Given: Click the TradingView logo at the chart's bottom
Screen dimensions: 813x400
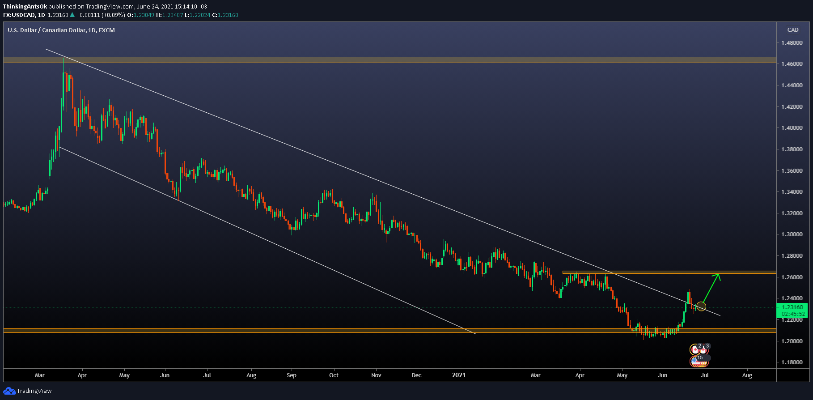Looking at the screenshot, I should pyautogui.click(x=28, y=391).
